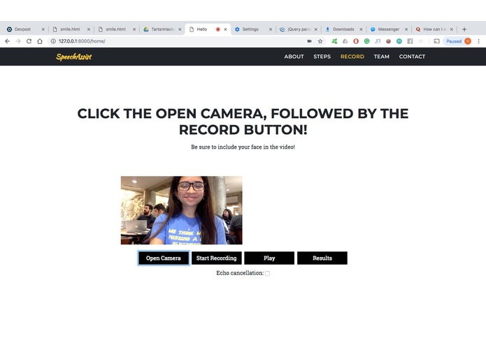
Task: Switch to the TartanHacks Drive tab
Action: (x=162, y=29)
